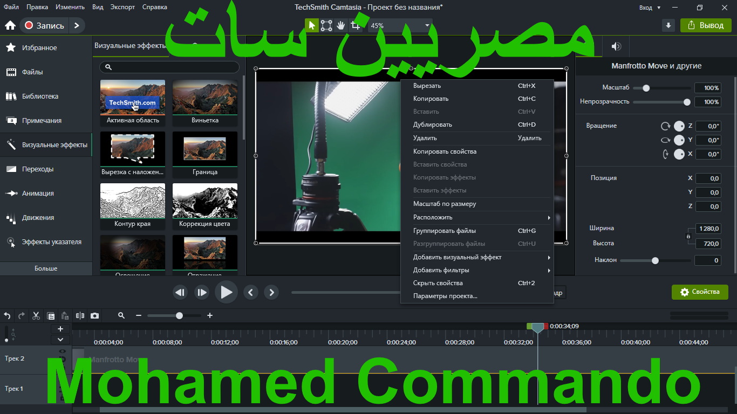Take a snapshot with the camera icon
Viewport: 737px width, 414px height.
[x=95, y=316]
